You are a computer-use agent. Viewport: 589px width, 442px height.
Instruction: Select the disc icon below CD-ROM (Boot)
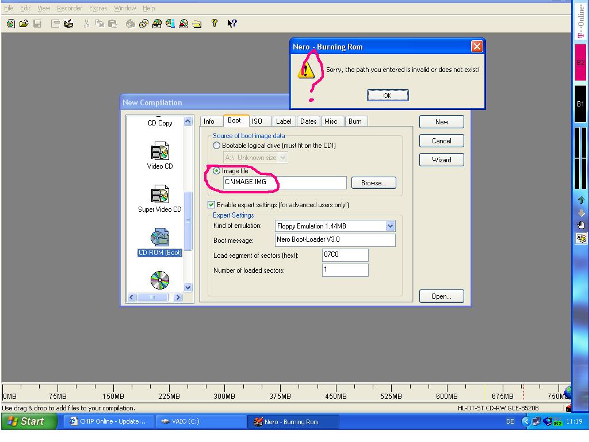coord(160,280)
